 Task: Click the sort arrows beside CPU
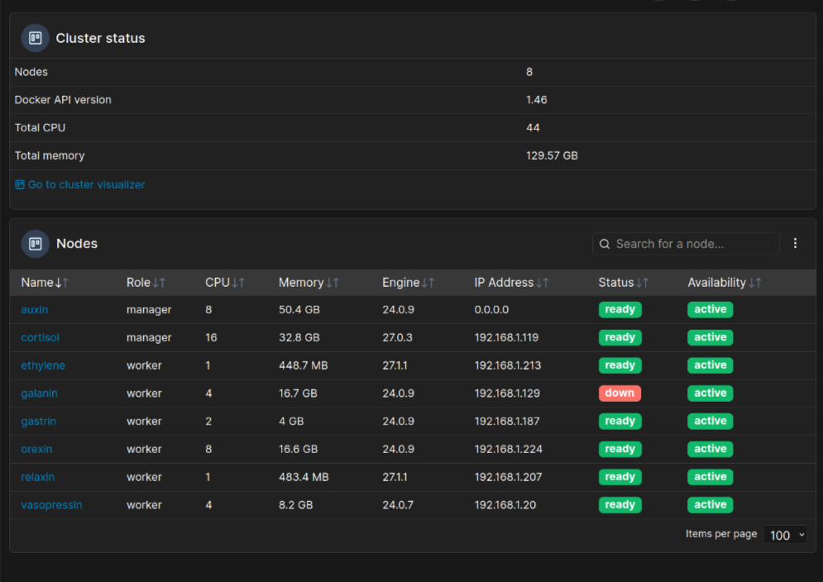click(238, 283)
